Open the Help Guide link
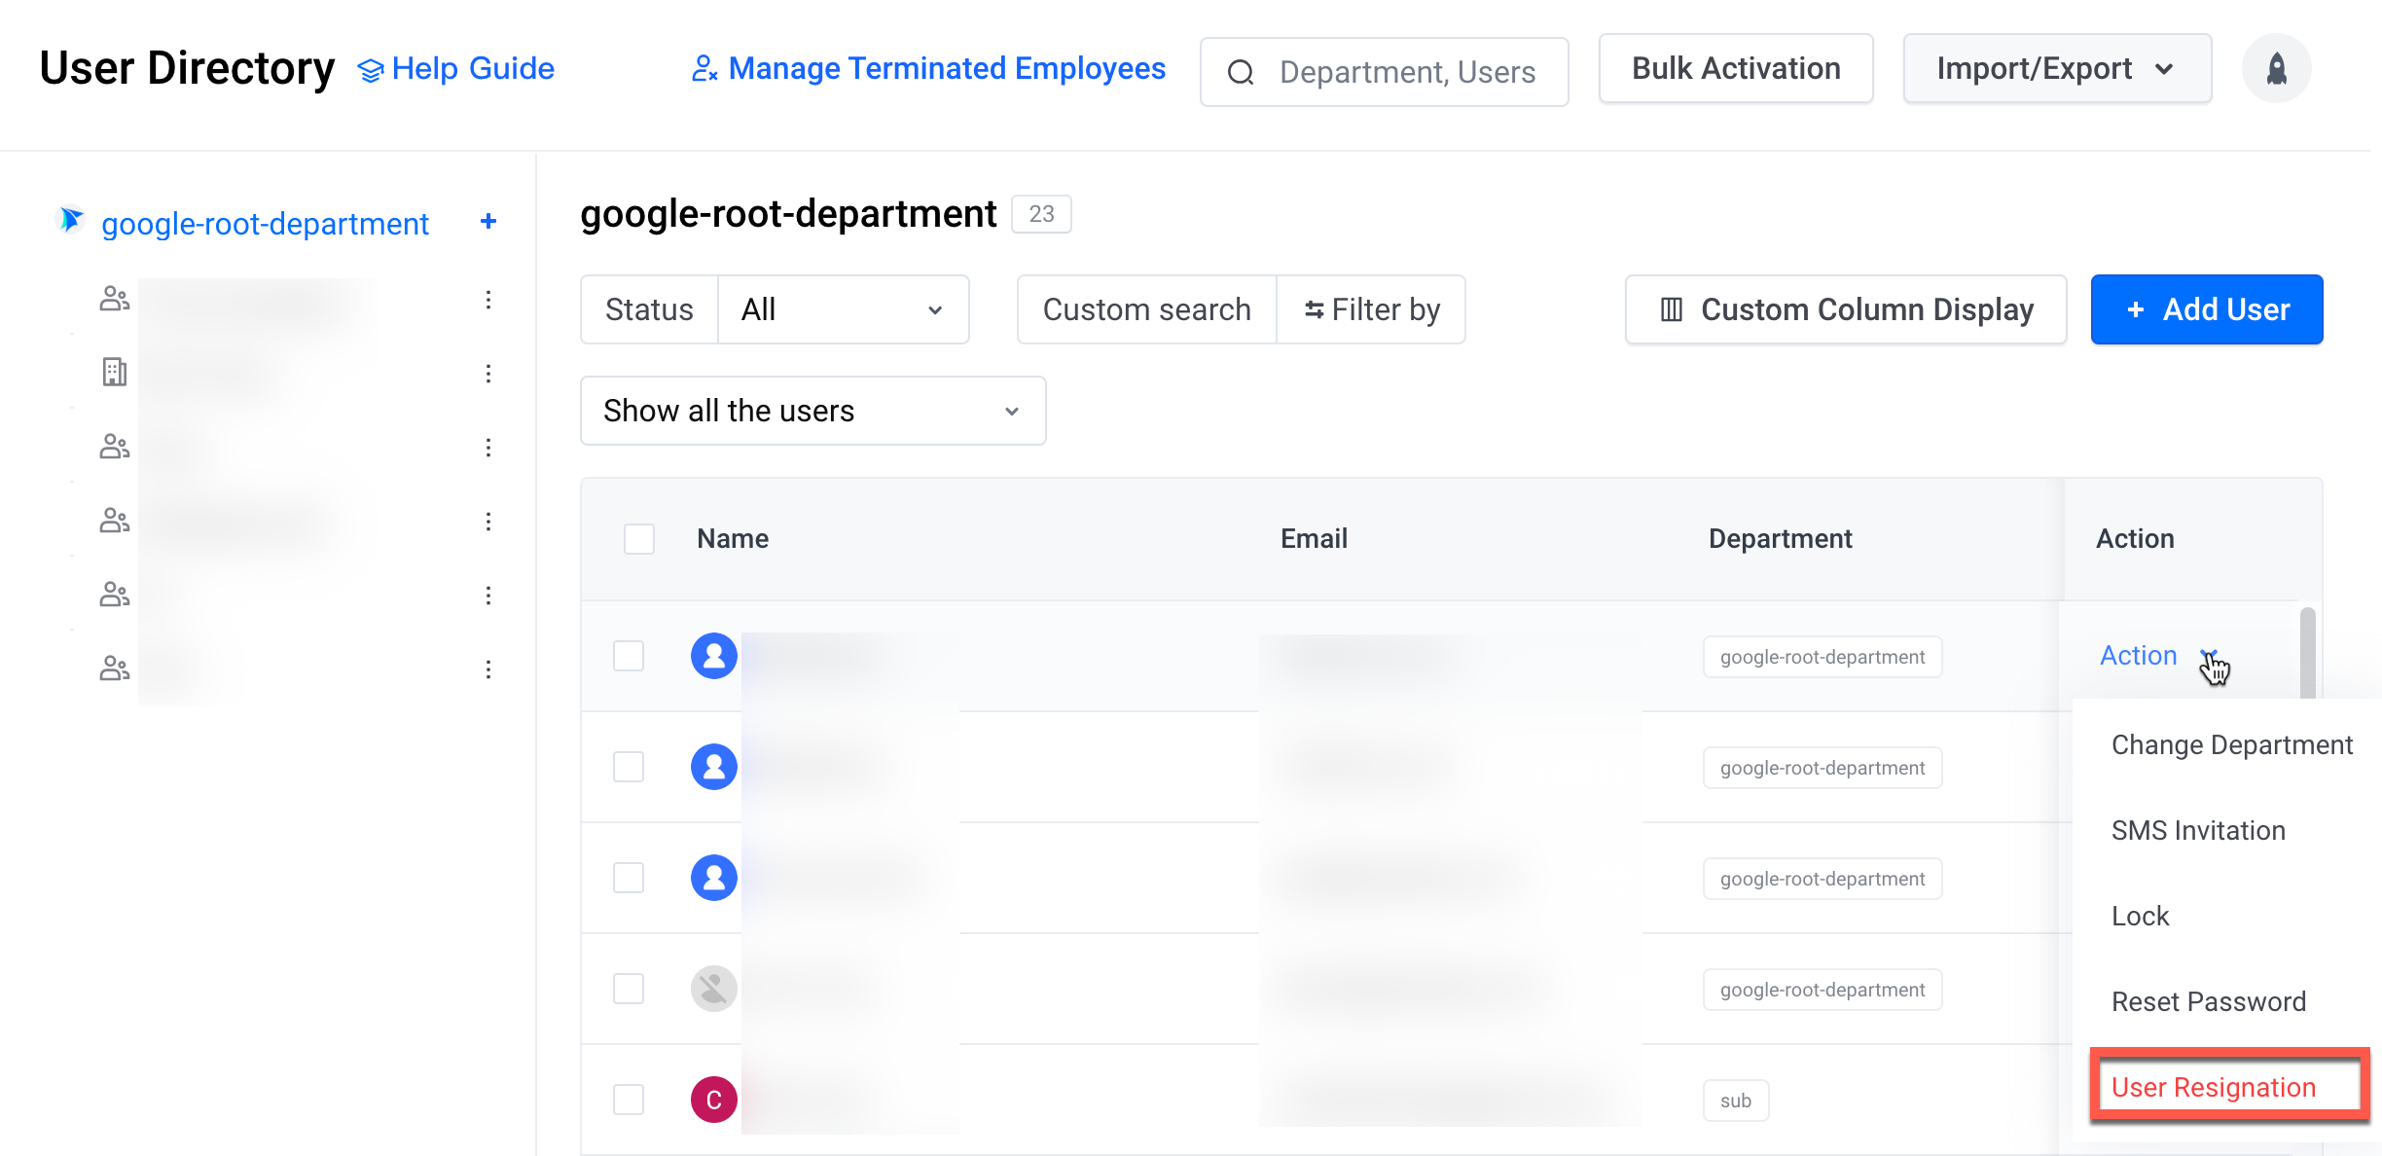 pos(456,68)
